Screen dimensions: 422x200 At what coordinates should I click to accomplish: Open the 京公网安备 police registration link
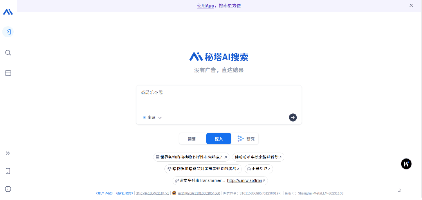point(198,193)
